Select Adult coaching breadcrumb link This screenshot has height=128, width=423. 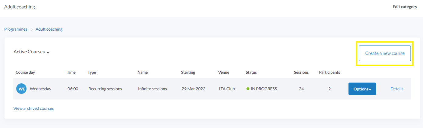49,29
